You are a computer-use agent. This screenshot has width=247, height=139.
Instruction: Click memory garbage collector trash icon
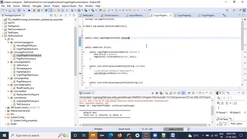(189, 129)
